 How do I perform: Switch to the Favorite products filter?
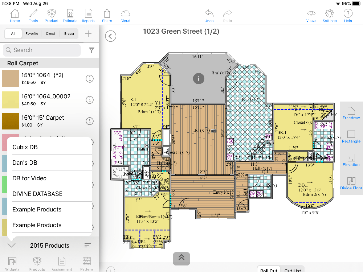(x=32, y=33)
